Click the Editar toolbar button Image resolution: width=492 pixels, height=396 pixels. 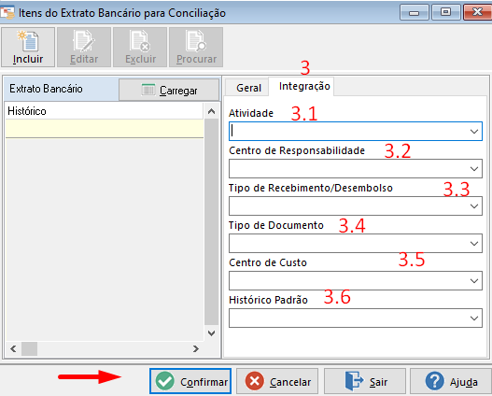[x=84, y=47]
